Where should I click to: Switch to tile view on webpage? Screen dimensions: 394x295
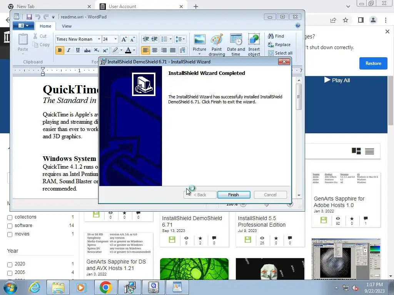356,151
